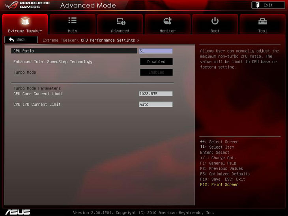
Task: Go back using the Back button label
Action: click(x=21, y=39)
